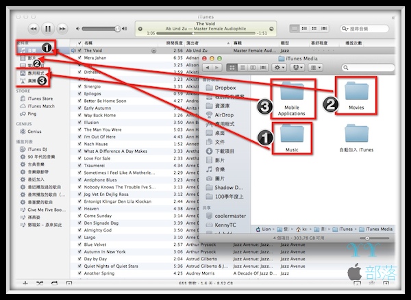Click the iTunes music search field
The image size is (411, 300).
click(364, 29)
